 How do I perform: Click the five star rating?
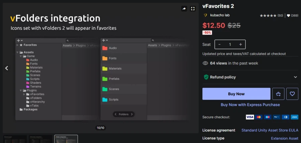[x=268, y=15]
